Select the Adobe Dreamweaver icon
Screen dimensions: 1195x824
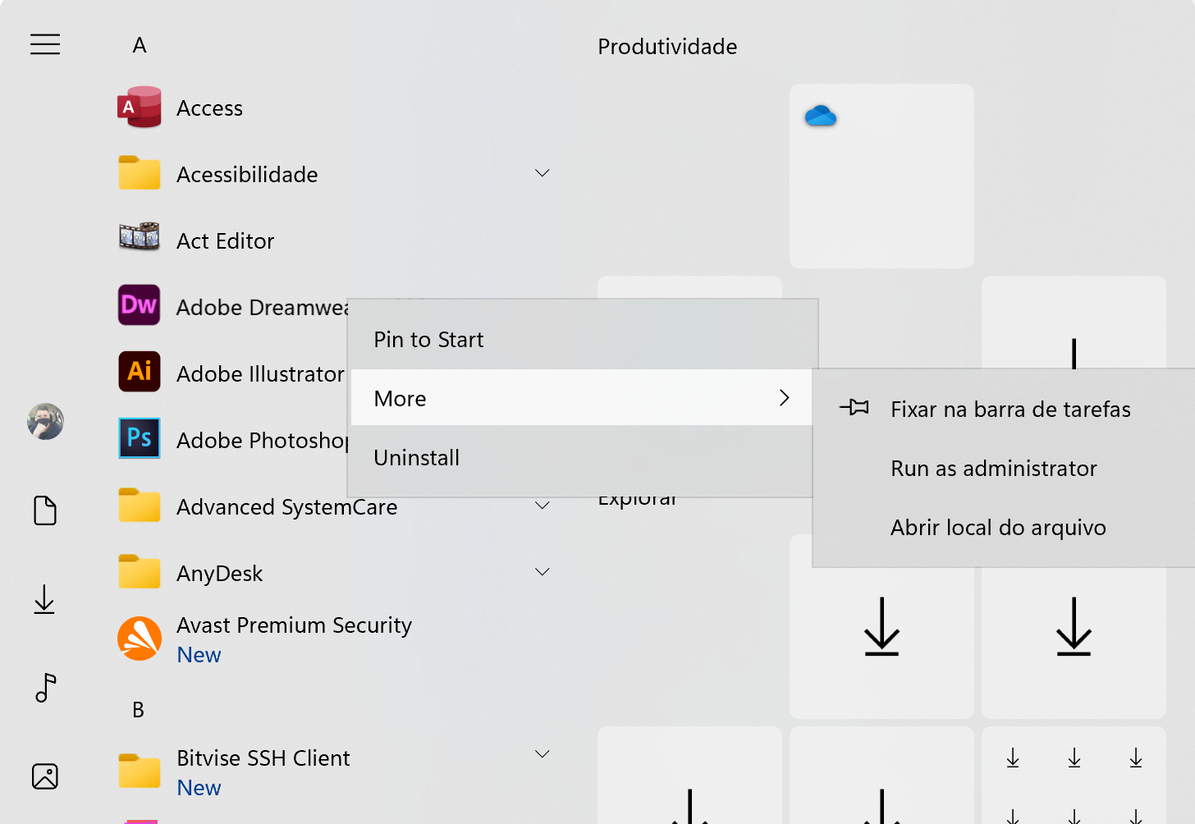(139, 305)
